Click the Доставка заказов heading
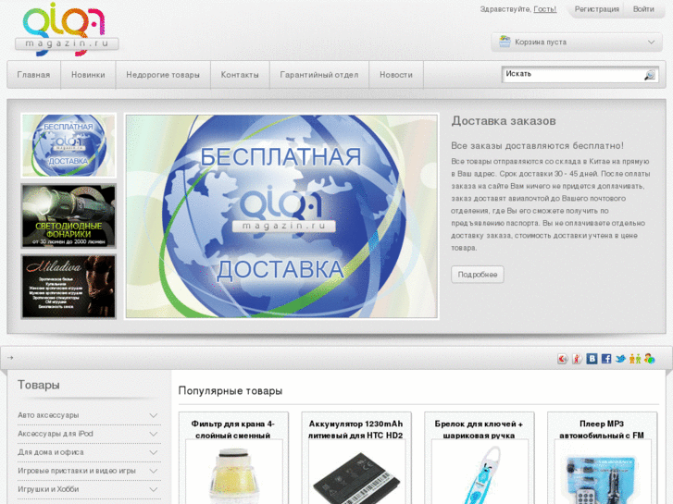This screenshot has height=504, width=673. 503,121
